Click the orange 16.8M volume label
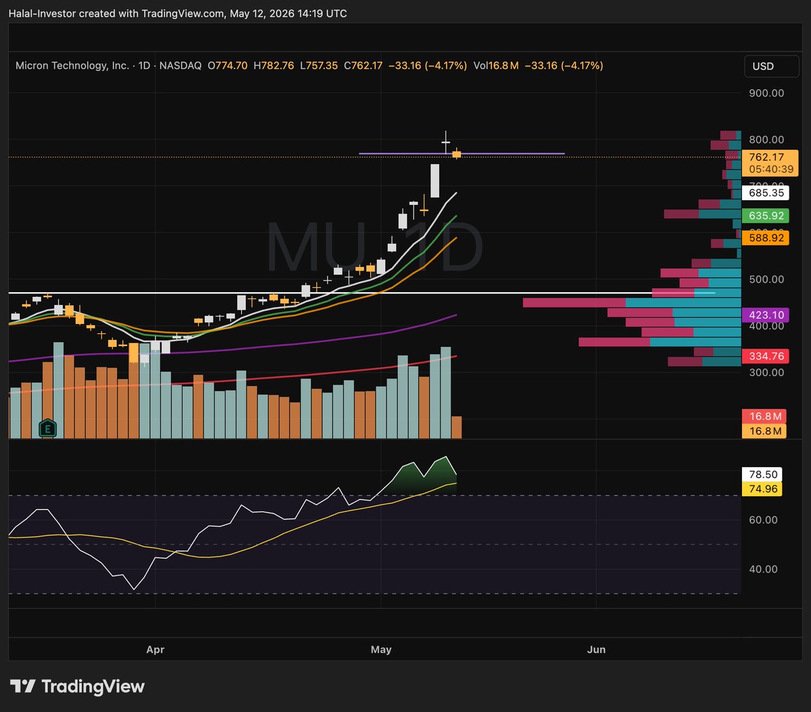 click(x=764, y=431)
